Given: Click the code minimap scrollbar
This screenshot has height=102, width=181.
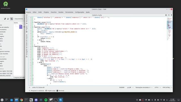Looking at the screenshot, I should 170,29.
